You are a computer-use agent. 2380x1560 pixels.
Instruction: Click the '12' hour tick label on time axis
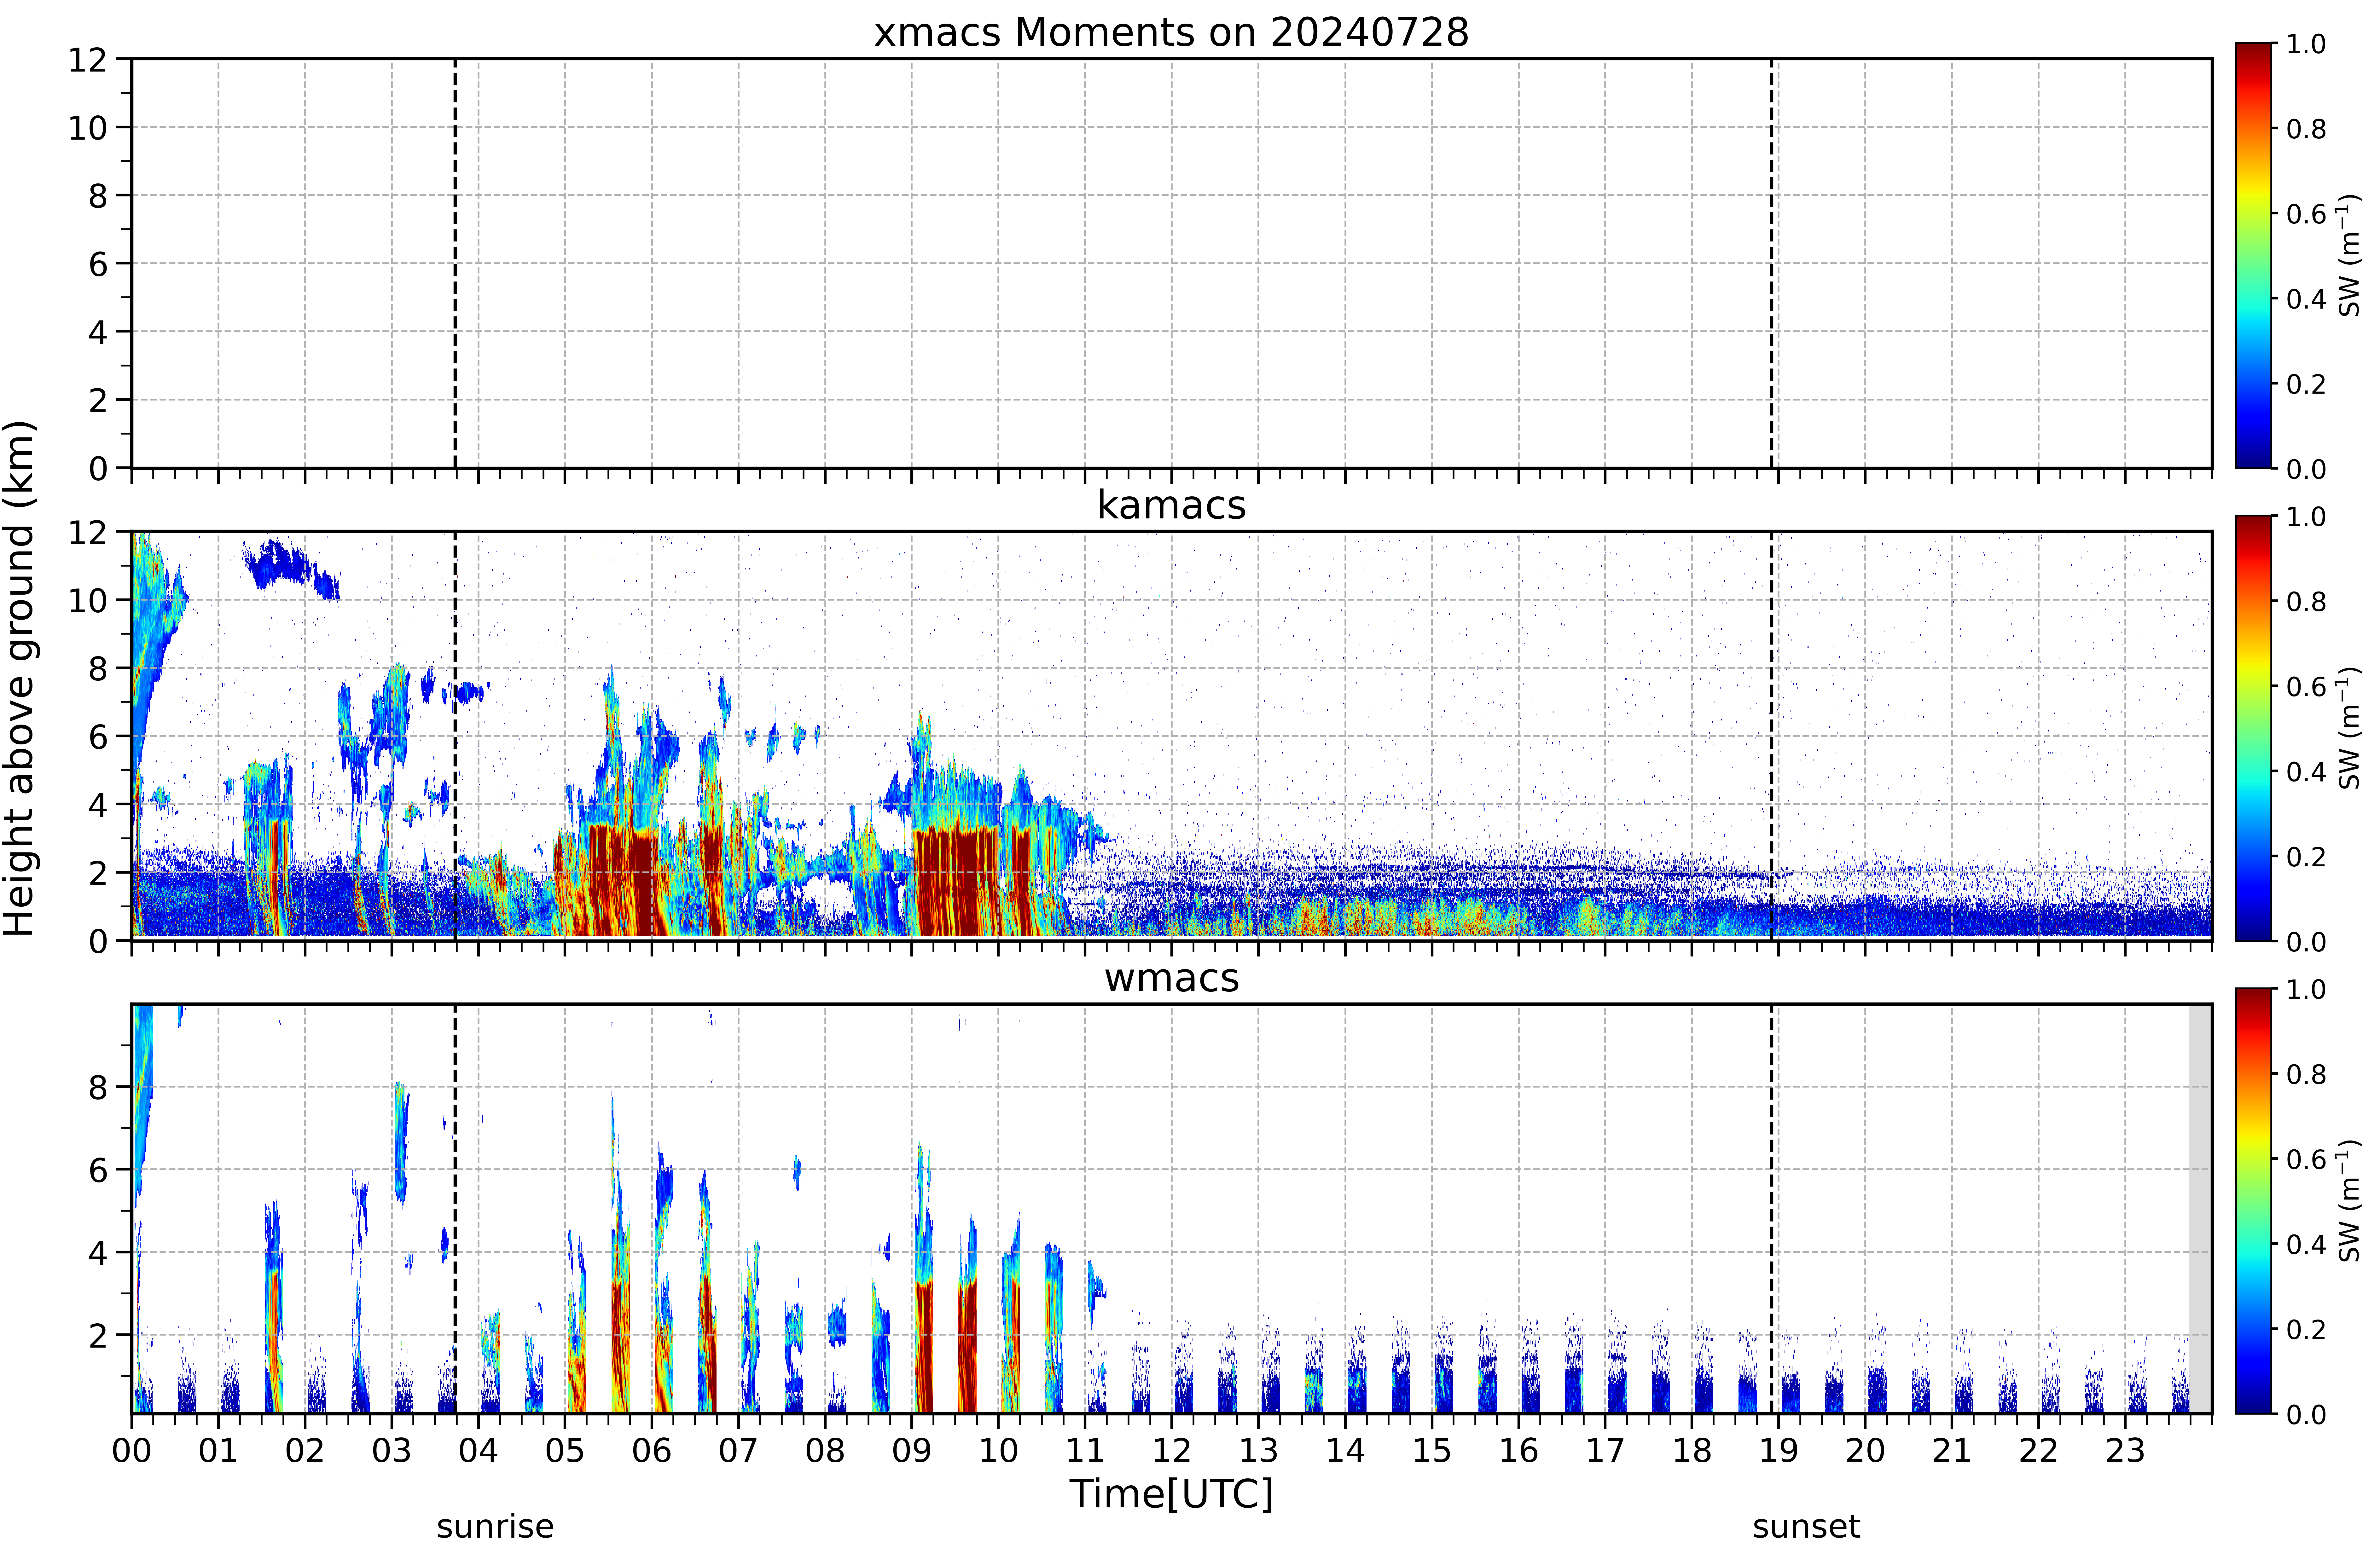pos(1171,1450)
